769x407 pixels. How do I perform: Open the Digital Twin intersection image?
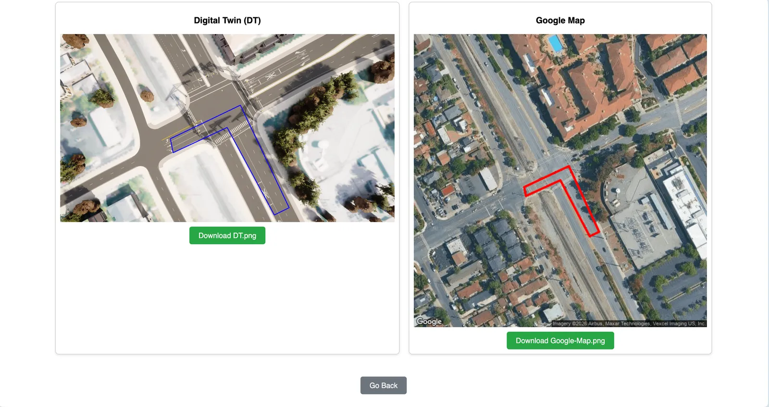(x=227, y=128)
